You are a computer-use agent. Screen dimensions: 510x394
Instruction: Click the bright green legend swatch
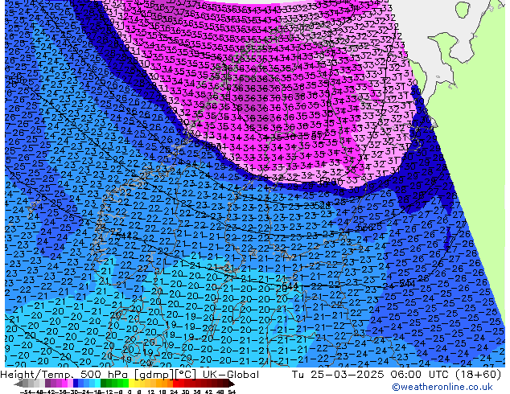tap(125, 383)
